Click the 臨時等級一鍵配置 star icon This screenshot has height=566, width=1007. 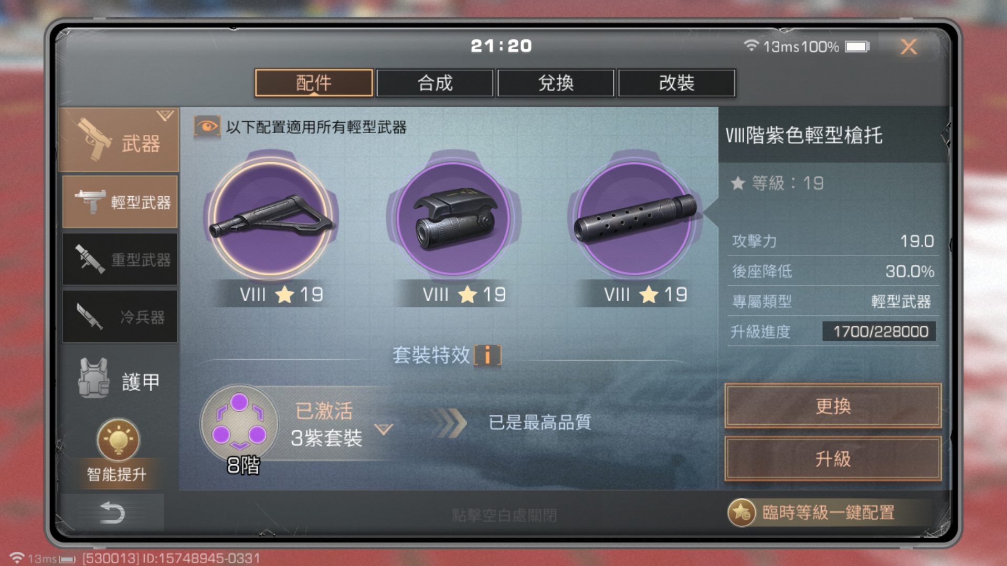741,512
